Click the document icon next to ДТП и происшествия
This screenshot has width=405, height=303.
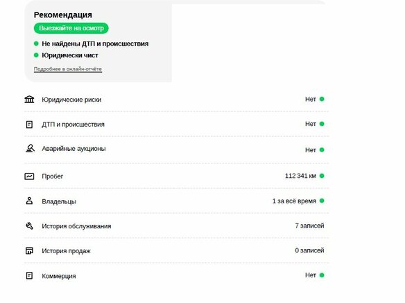pos(29,125)
